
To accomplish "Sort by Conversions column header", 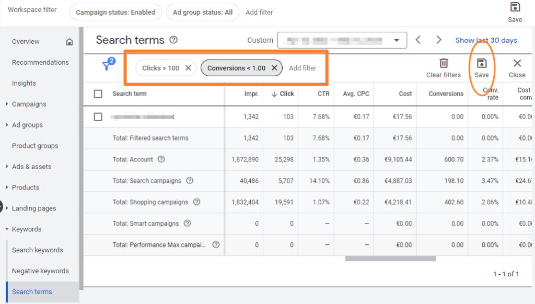I will (446, 94).
